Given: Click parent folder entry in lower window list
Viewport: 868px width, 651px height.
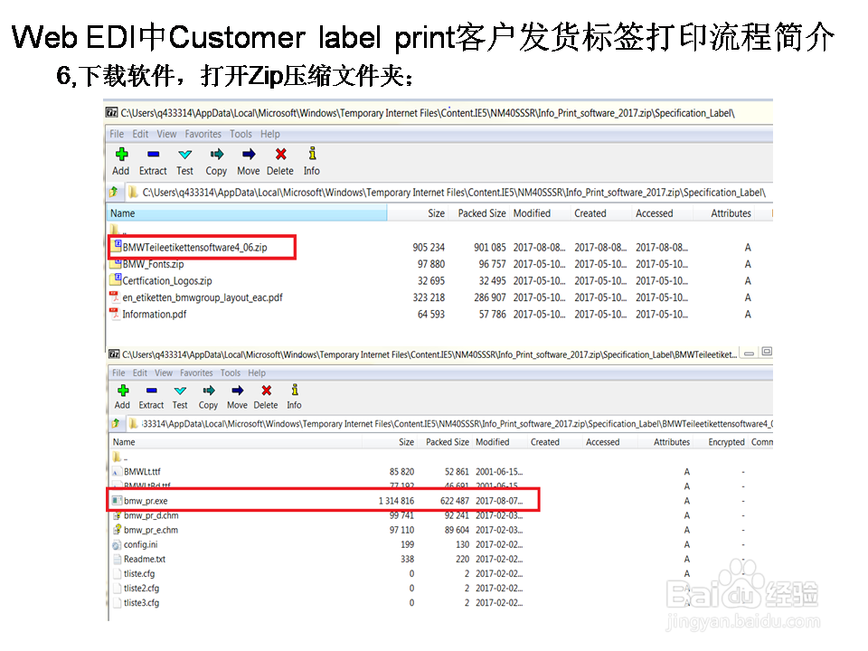Looking at the screenshot, I should pyautogui.click(x=119, y=458).
